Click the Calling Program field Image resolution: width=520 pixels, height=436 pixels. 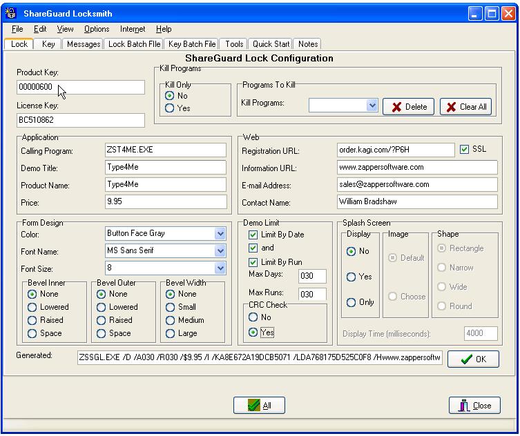pyautogui.click(x=166, y=150)
